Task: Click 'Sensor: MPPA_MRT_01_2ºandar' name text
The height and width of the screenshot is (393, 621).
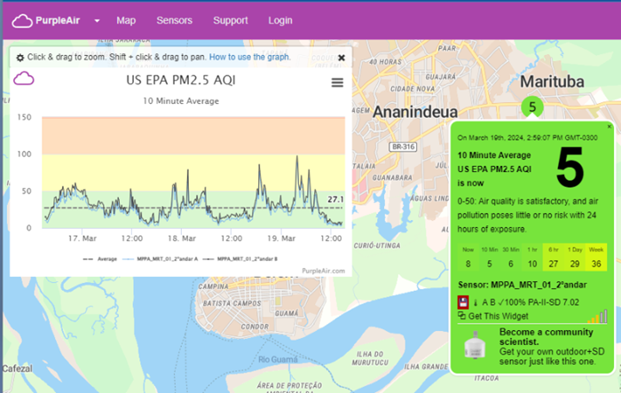Action: pos(523,285)
